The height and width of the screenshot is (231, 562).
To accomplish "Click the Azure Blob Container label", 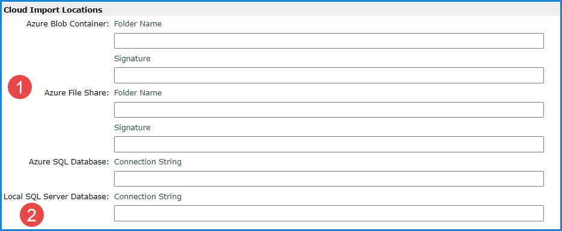I will point(68,24).
